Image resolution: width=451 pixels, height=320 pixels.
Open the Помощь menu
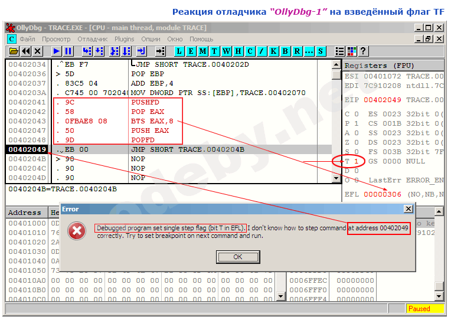201,39
